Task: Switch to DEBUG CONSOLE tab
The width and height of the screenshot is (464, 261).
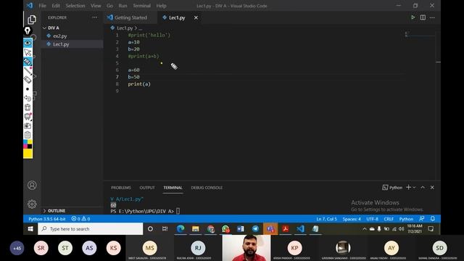Action: 207,188
